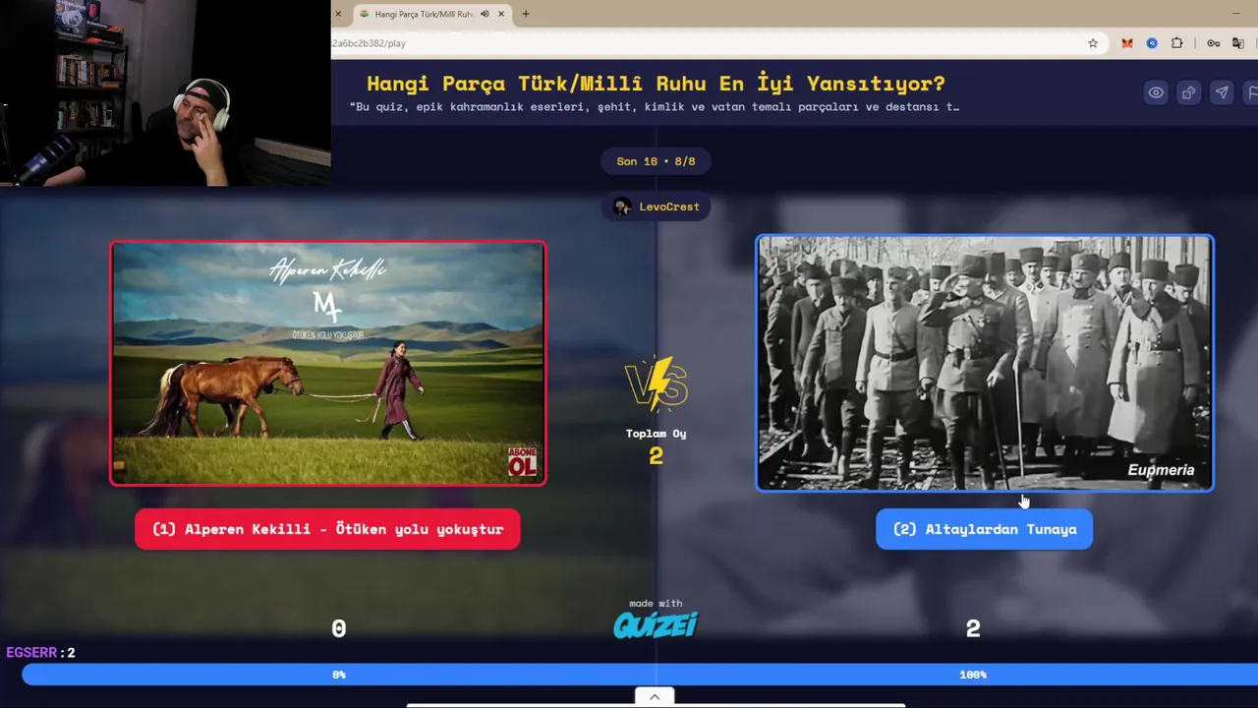Click the quiz title Hangi Parça Türk/Millî Ruhu
This screenshot has height=708, width=1258.
[656, 84]
